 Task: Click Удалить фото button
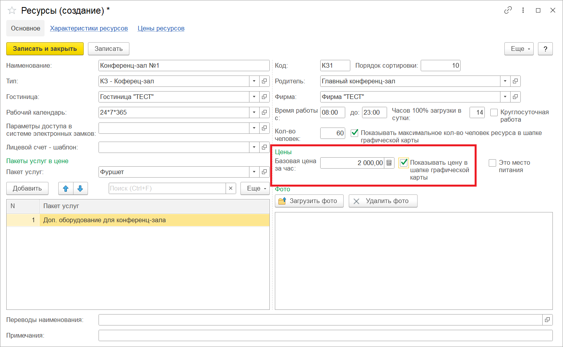pos(383,201)
